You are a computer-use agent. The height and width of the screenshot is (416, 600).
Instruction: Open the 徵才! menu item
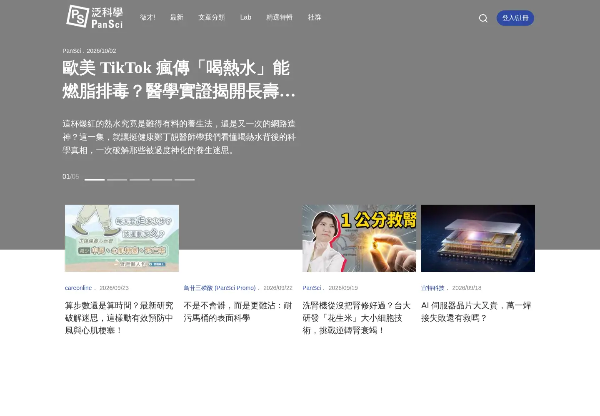tap(147, 17)
